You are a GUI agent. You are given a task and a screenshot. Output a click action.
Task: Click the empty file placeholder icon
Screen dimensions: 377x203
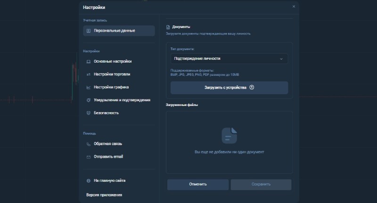(229, 135)
